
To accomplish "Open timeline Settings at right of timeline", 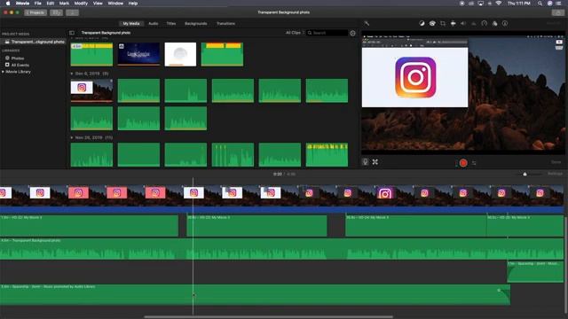I will pos(555,174).
